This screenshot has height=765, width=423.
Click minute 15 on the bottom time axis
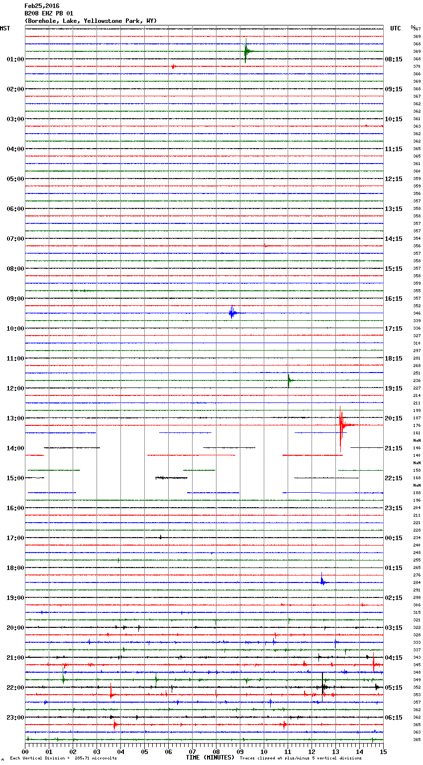[x=383, y=752]
